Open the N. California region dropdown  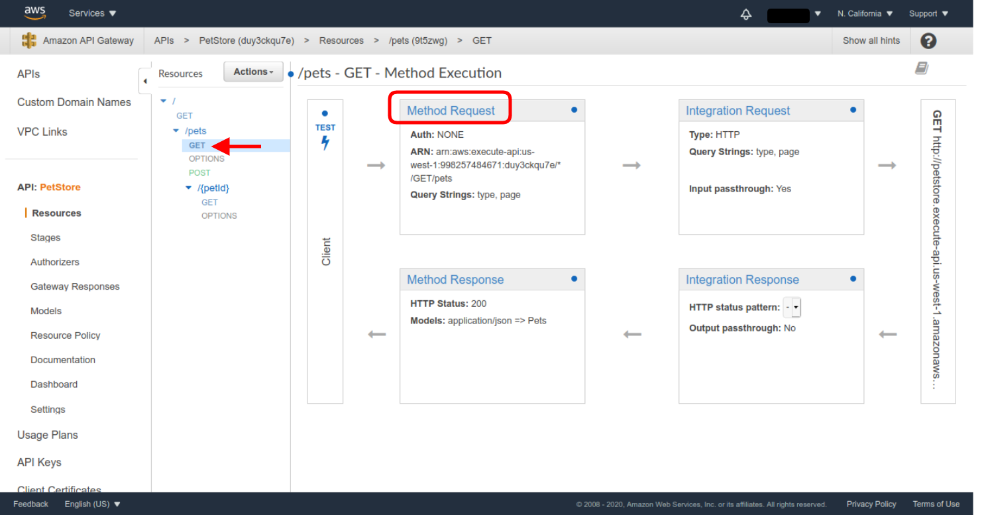click(x=865, y=13)
